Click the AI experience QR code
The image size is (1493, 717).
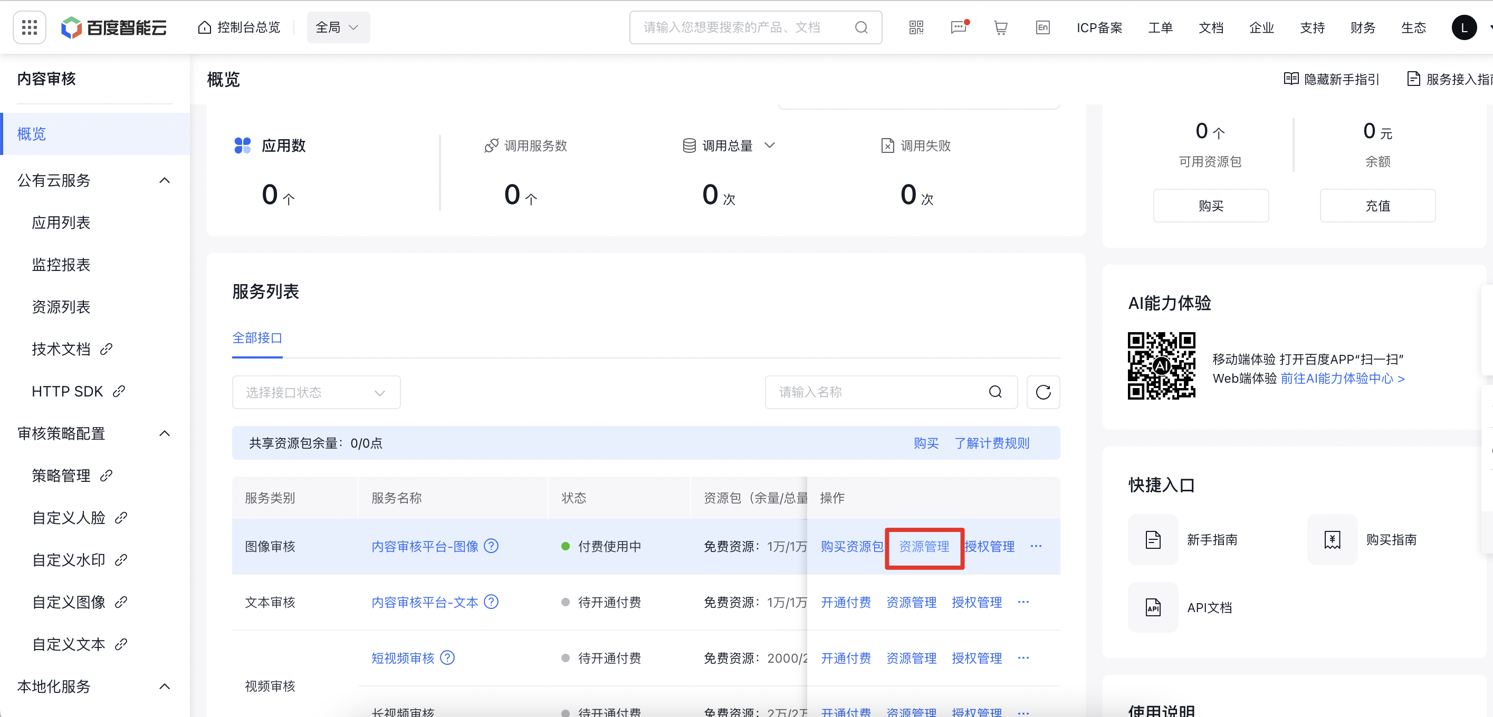(1162, 366)
